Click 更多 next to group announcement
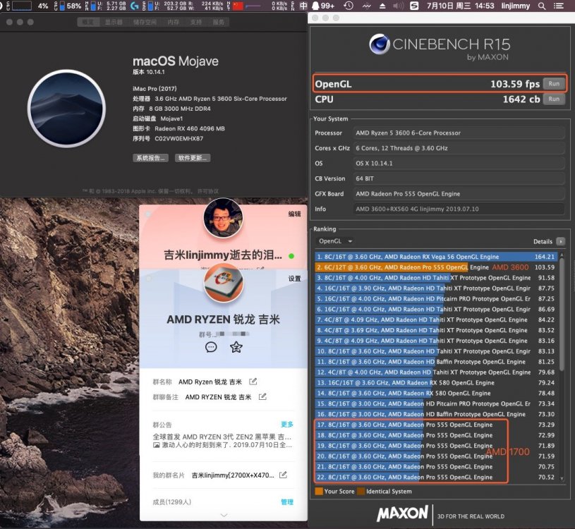The height and width of the screenshot is (529, 575). [287, 424]
